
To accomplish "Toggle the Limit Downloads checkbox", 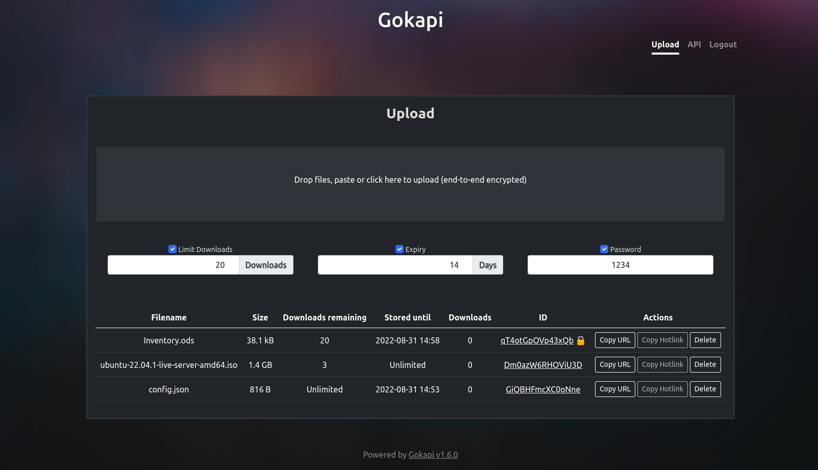I will coord(172,249).
